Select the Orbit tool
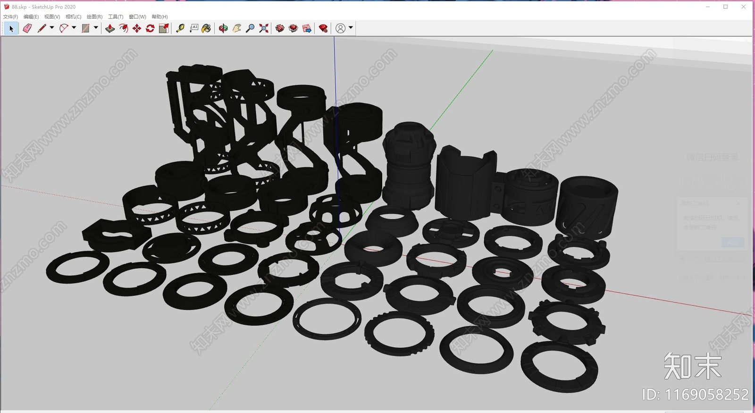This screenshot has height=413, width=755. [x=223, y=28]
